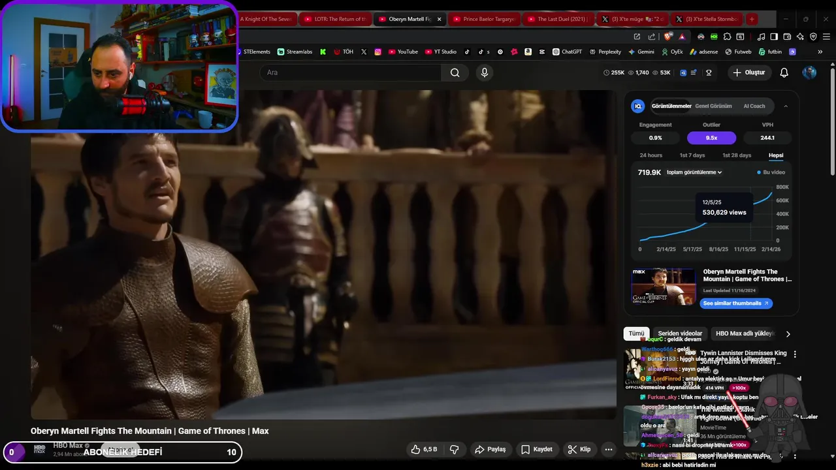The width and height of the screenshot is (836, 470).
Task: Share the video via Paylaş button
Action: tap(490, 449)
